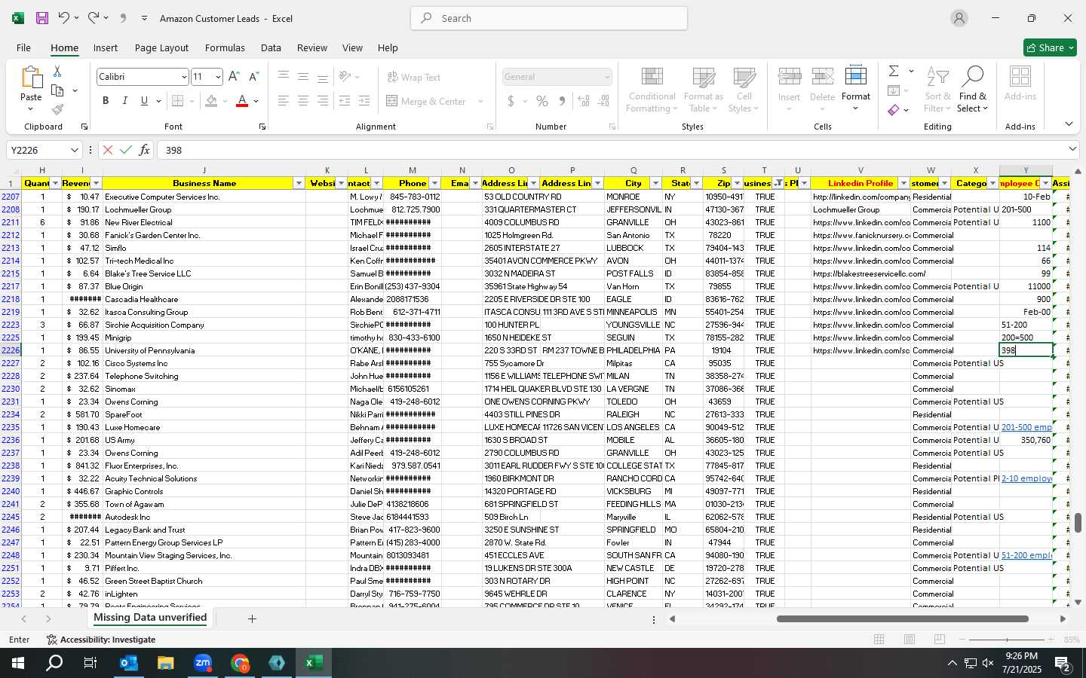Click the Align Left icon
This screenshot has width=1086, height=678.
tap(283, 101)
